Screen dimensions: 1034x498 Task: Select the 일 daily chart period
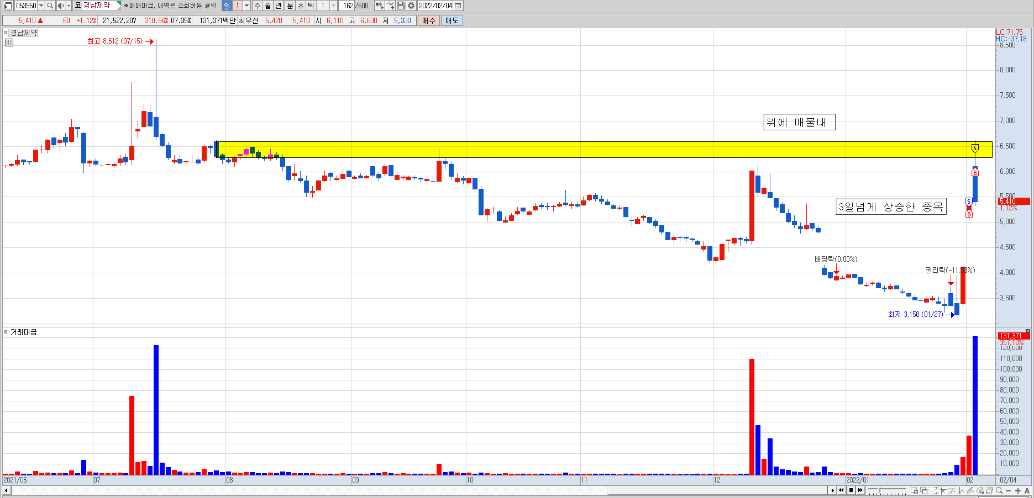(x=227, y=6)
